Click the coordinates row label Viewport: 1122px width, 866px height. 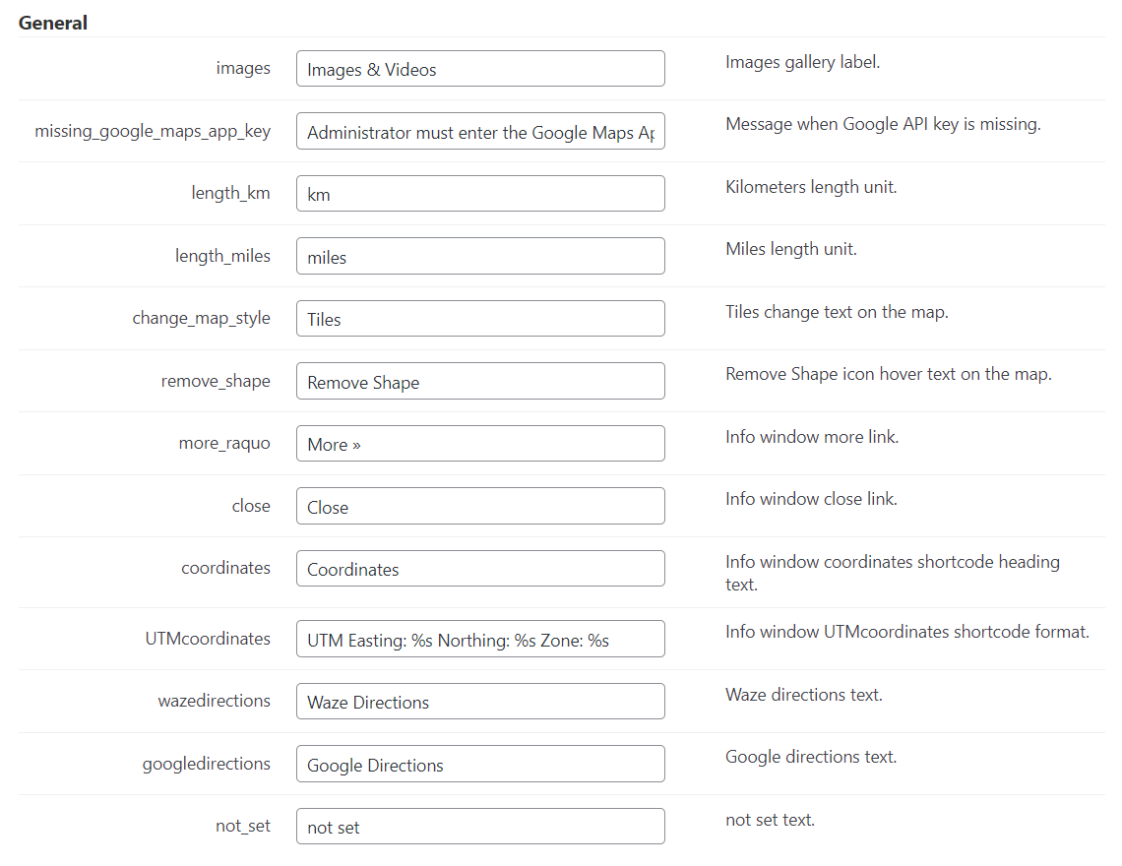point(225,568)
